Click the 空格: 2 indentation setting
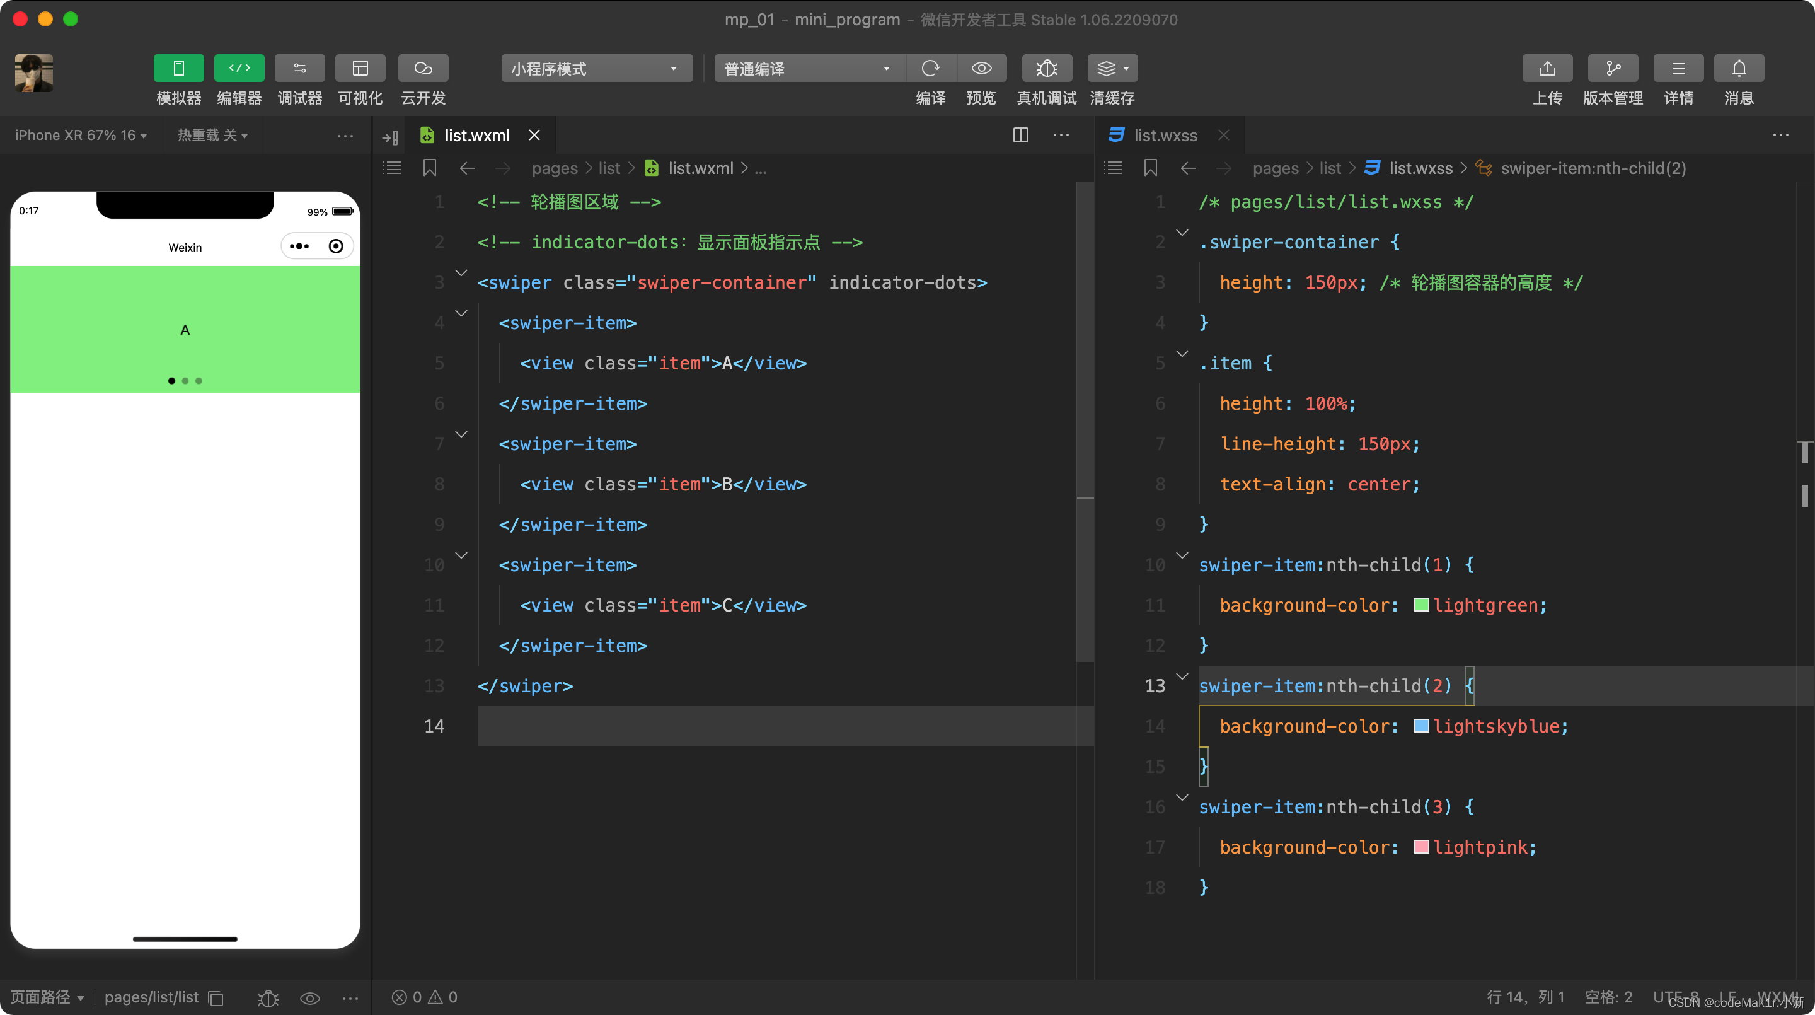1815x1015 pixels. [x=1608, y=997]
